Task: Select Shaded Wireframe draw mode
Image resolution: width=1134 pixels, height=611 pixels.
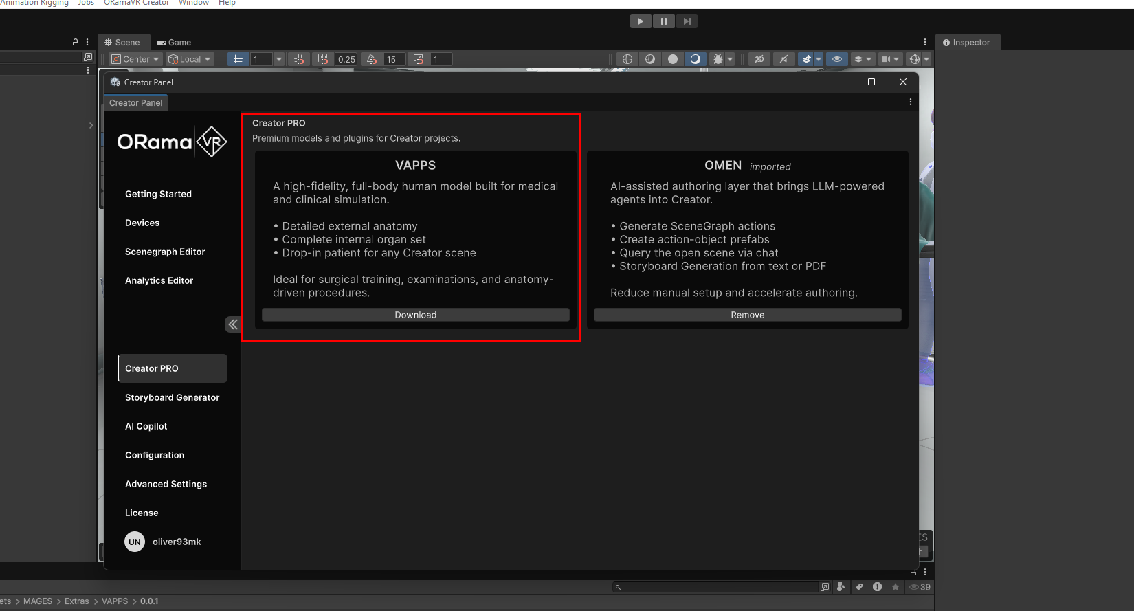Action: 649,59
